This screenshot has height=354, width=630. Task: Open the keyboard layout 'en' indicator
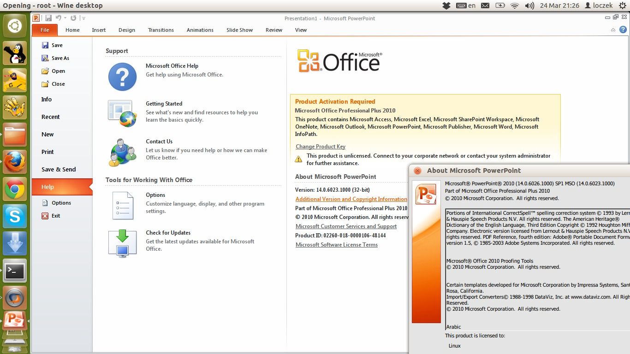466,6
